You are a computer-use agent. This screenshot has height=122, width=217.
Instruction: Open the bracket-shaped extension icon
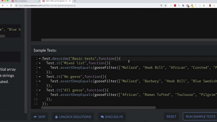[x=171, y=6]
